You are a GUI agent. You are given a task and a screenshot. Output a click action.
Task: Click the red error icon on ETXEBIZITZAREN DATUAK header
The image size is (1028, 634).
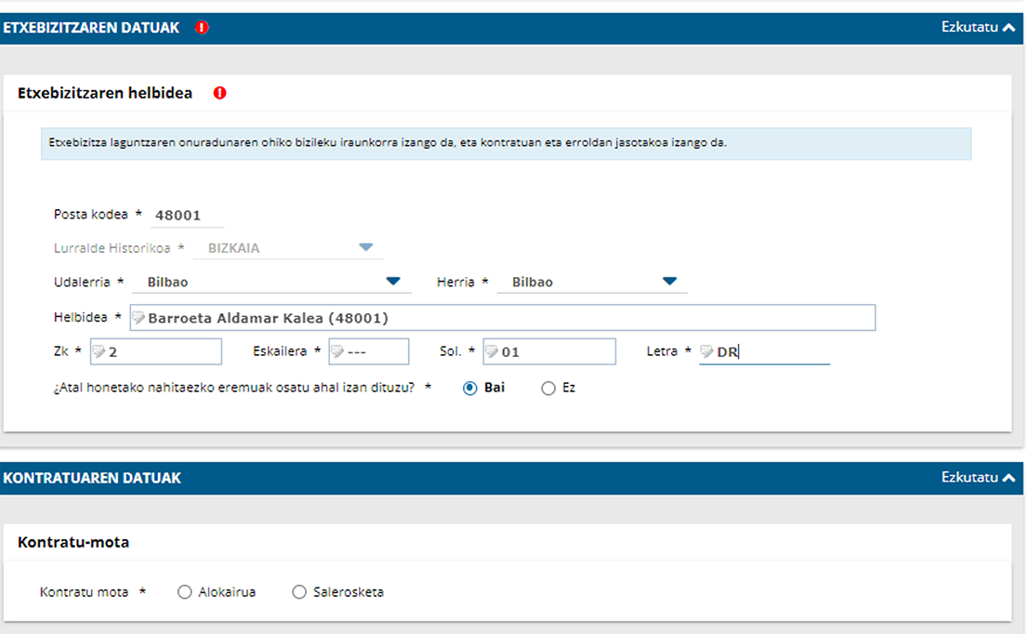pos(200,27)
